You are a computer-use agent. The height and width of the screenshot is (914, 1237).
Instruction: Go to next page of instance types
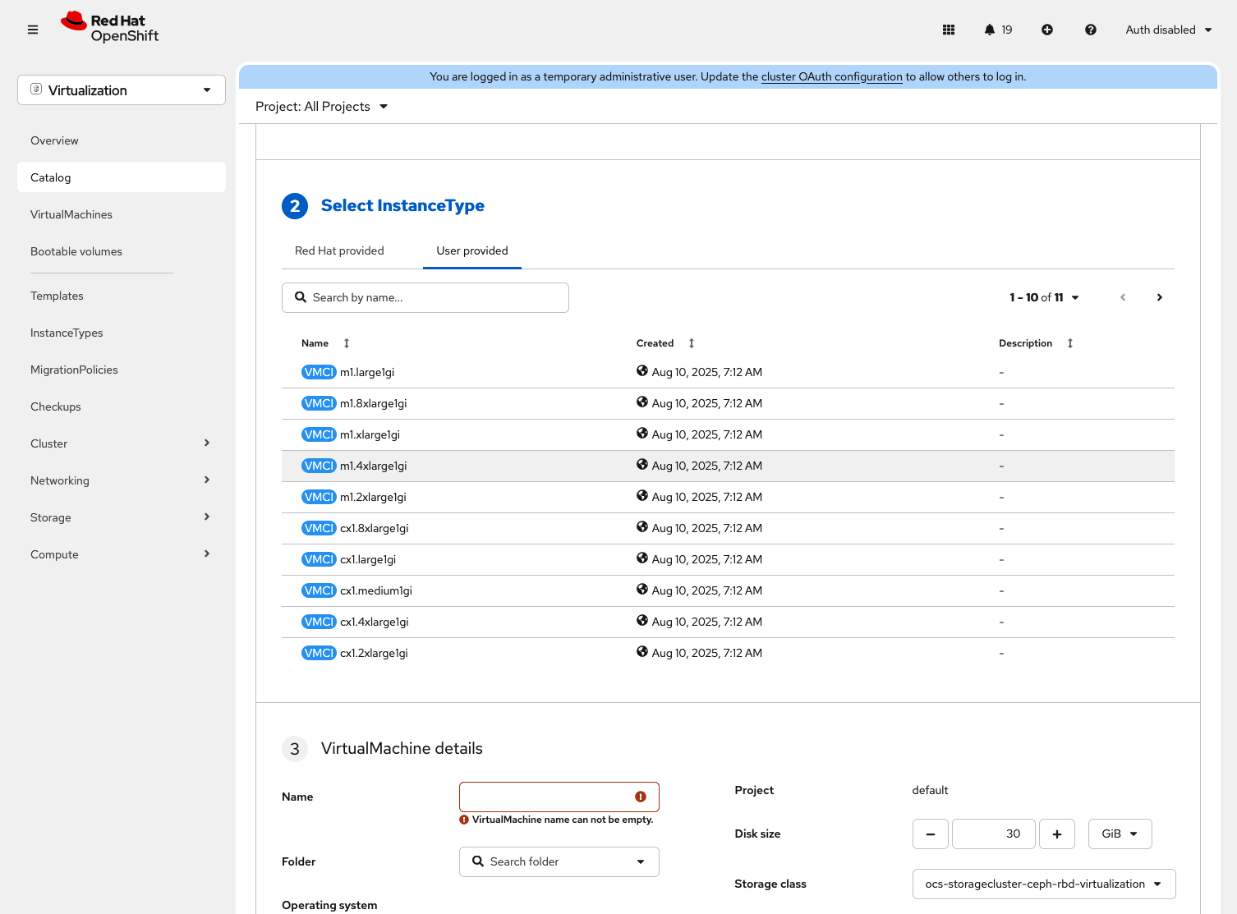pyautogui.click(x=1159, y=297)
